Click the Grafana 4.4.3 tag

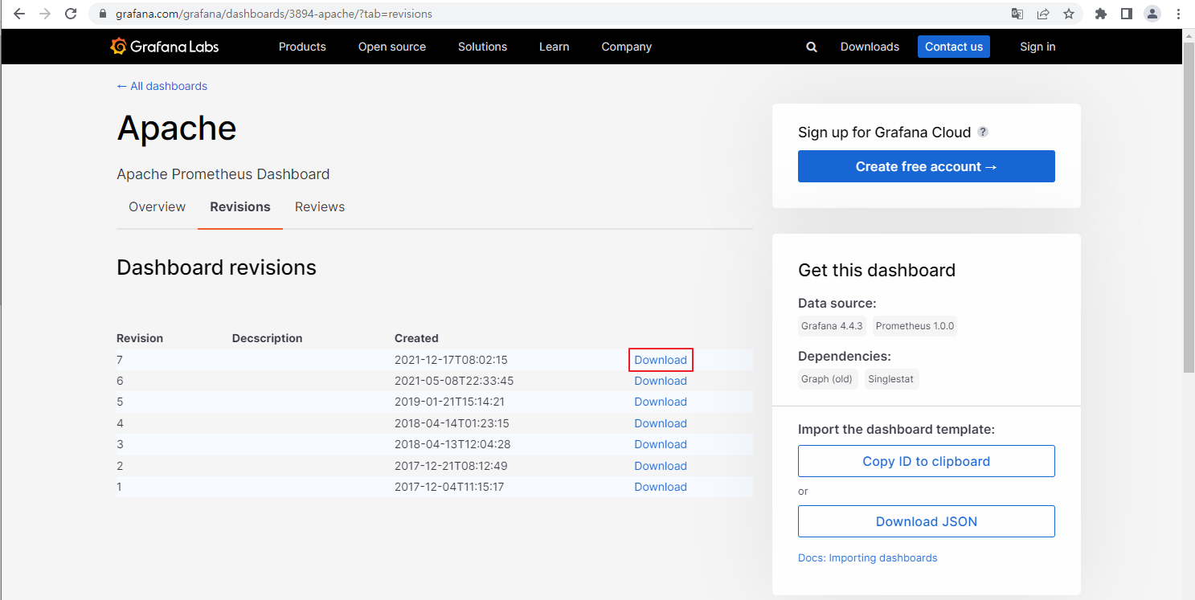[x=832, y=326]
